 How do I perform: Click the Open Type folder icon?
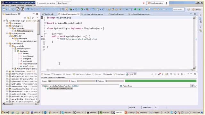(109, 9)
